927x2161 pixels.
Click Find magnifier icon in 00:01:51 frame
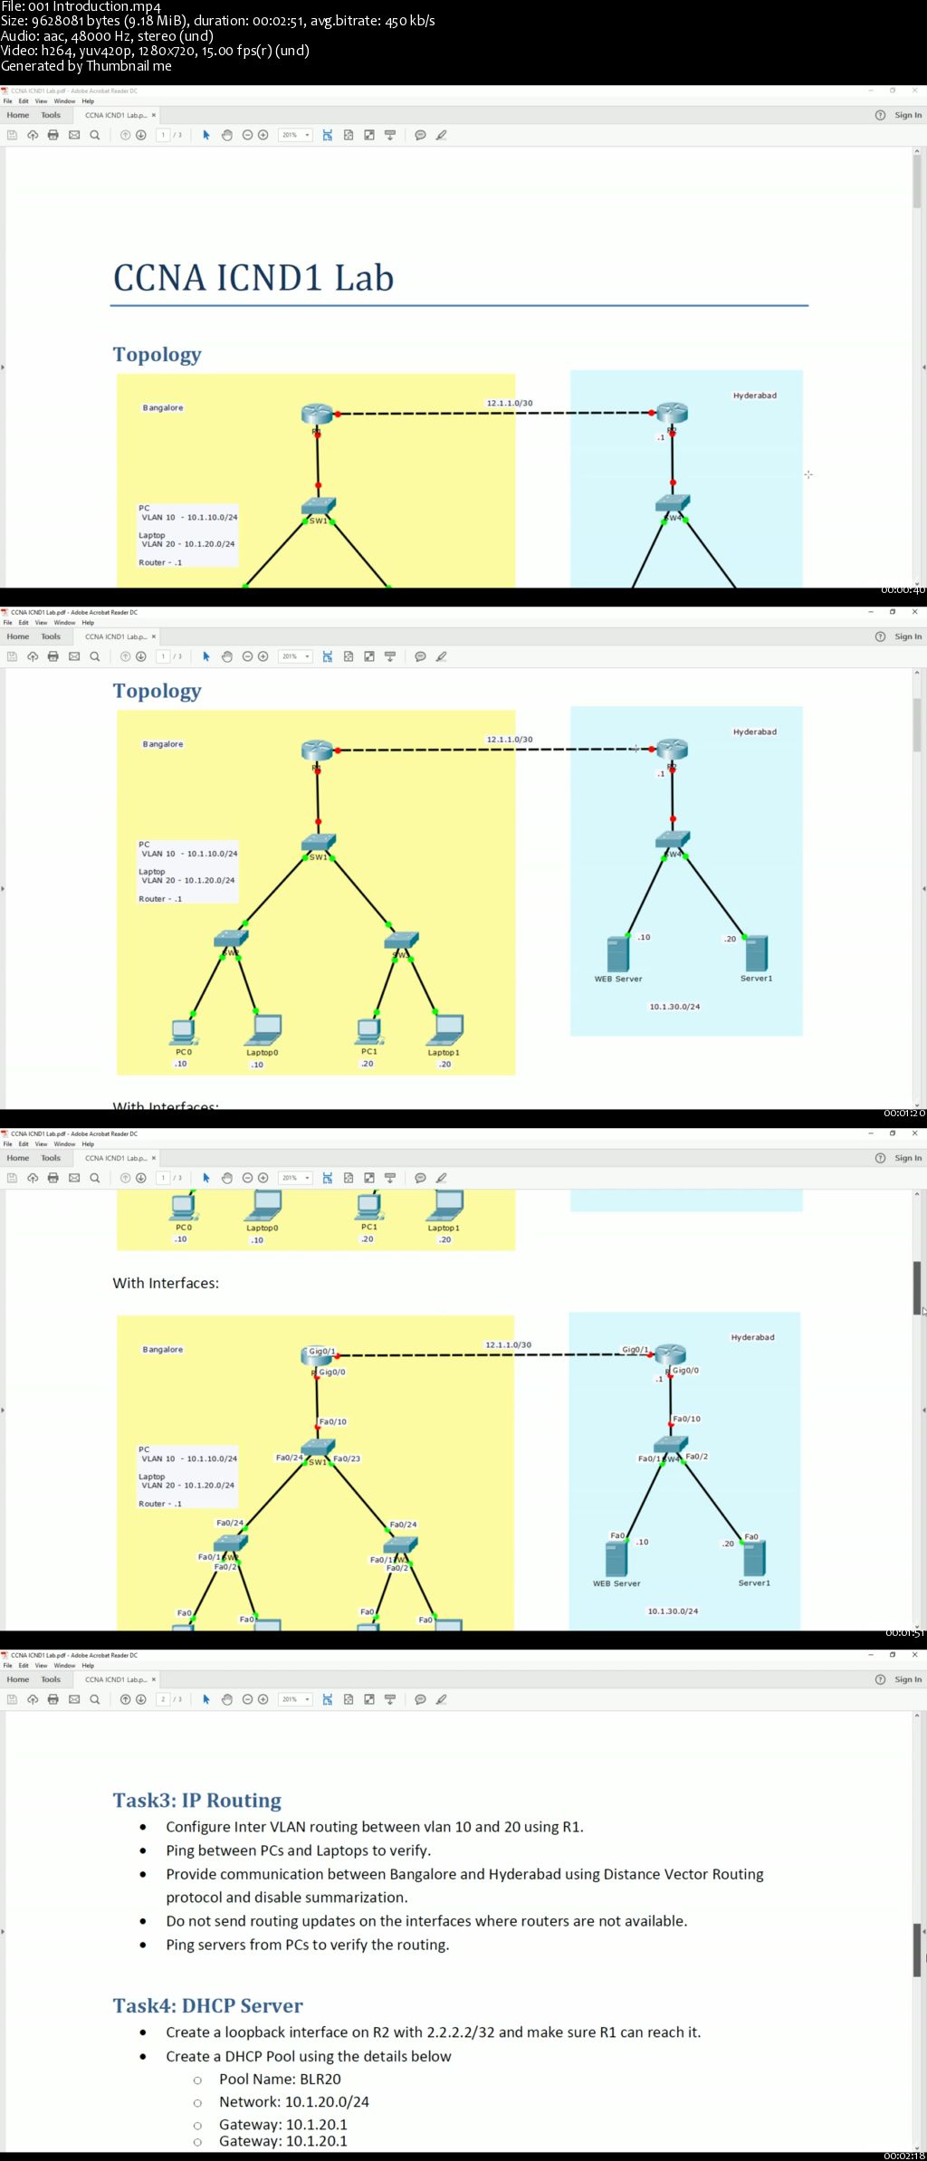[x=94, y=1178]
